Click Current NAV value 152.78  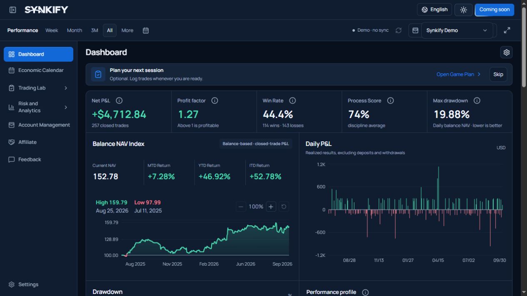tap(105, 177)
